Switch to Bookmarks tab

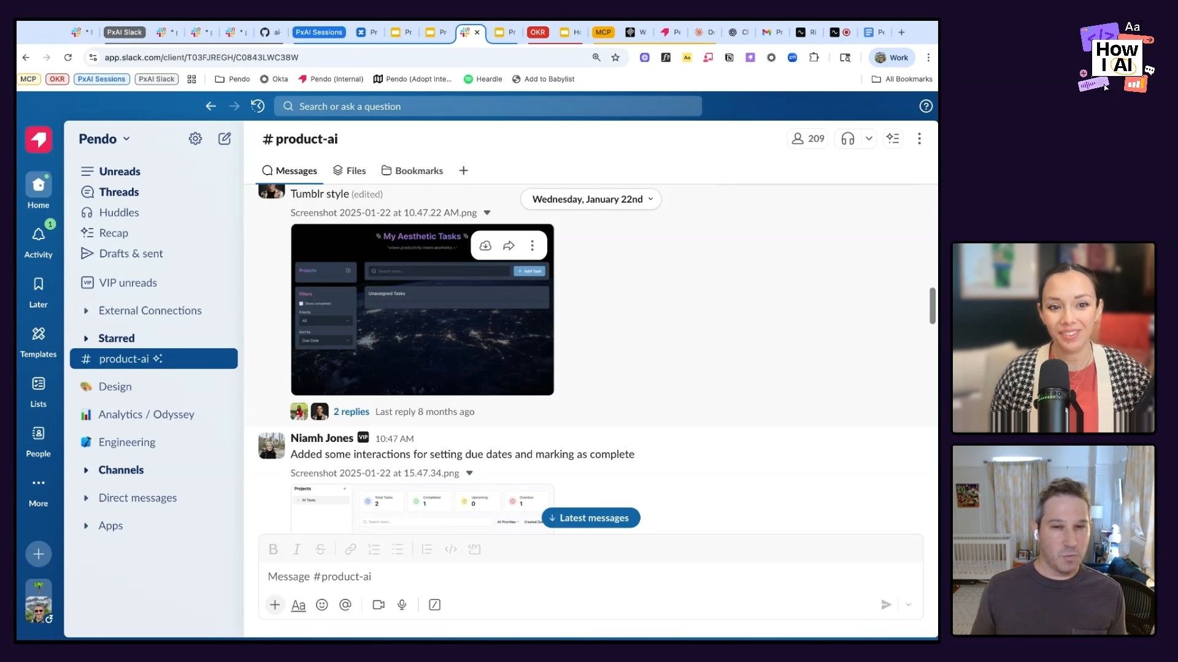click(x=412, y=171)
